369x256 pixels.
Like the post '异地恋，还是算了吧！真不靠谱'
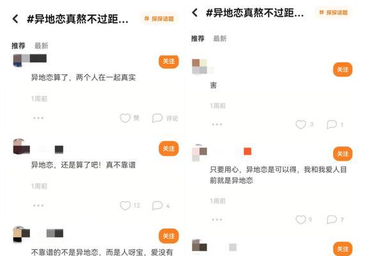coord(125,205)
